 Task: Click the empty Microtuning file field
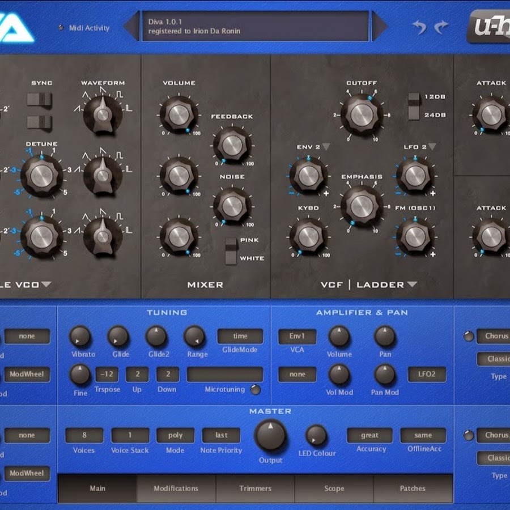click(x=225, y=375)
